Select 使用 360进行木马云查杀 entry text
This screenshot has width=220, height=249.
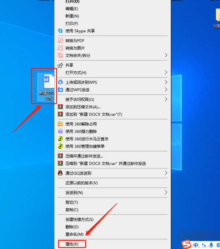87,139
